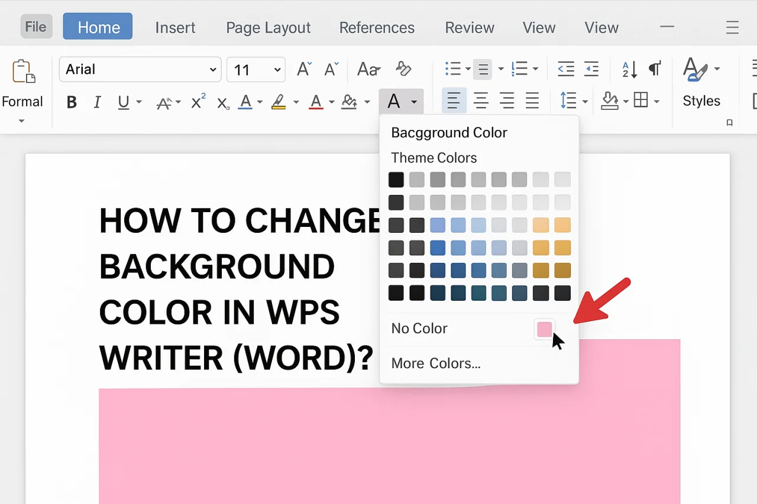Open line spacing dropdown arrow

point(585,102)
